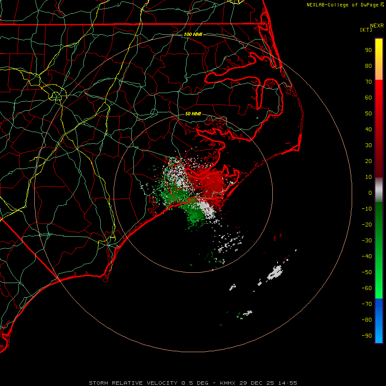Select the 0 value on the velocity scale
Image resolution: width=386 pixels, height=386 pixels.
[370, 193]
